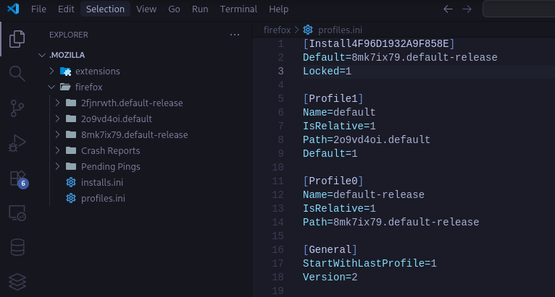Image resolution: width=555 pixels, height=297 pixels.
Task: Open the Edit menu
Action: click(x=66, y=9)
